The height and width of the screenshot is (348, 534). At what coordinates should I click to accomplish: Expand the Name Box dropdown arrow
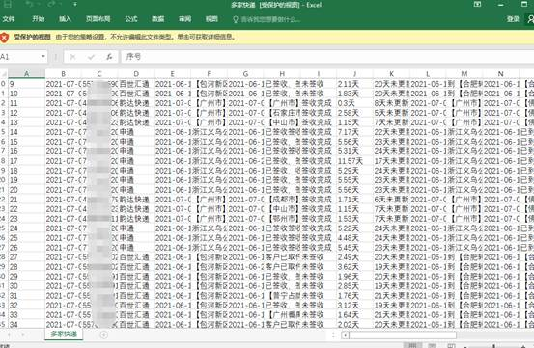pyautogui.click(x=43, y=57)
